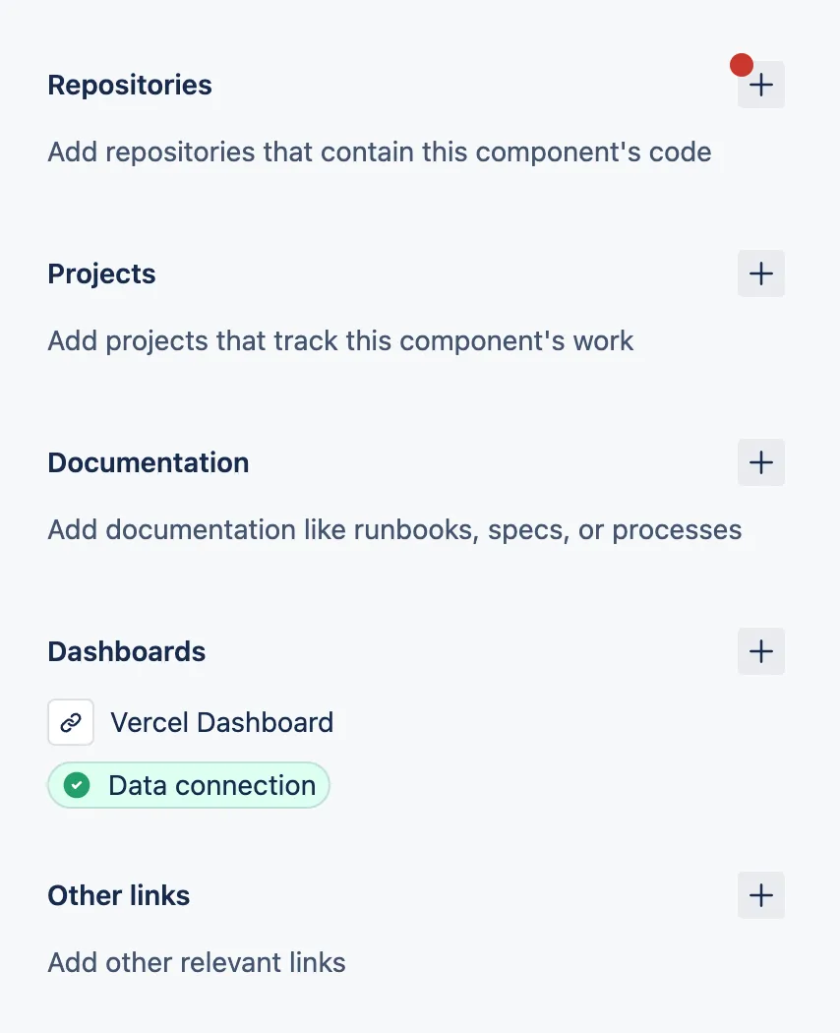The height and width of the screenshot is (1033, 840).
Task: Select the Data connection status pill
Action: pos(188,785)
